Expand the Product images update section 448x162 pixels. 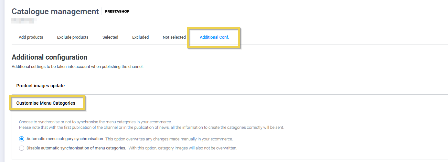[40, 86]
